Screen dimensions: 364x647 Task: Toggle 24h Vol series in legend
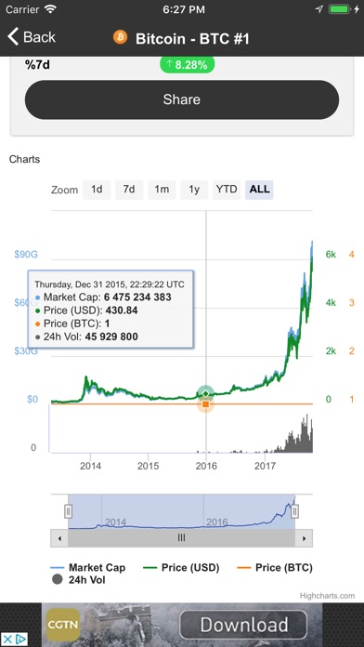(79, 580)
